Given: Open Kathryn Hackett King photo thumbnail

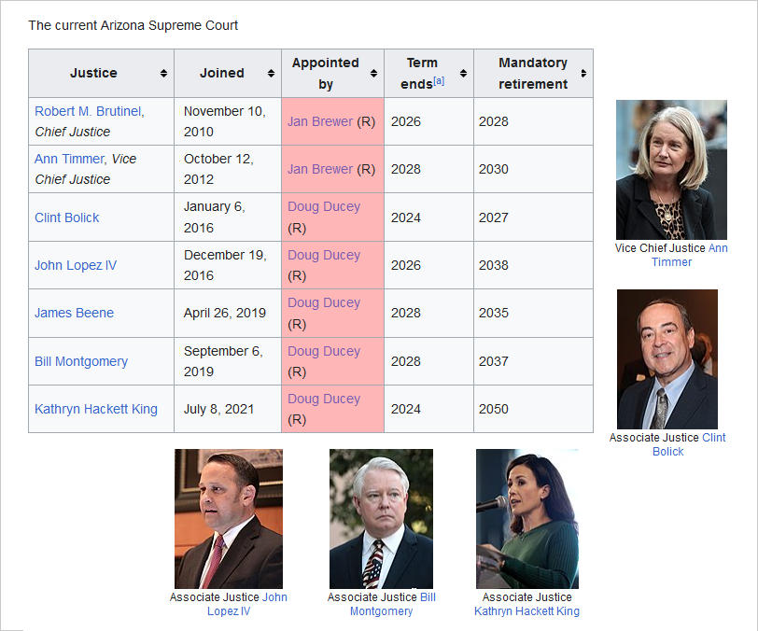Looking at the screenshot, I should [526, 518].
